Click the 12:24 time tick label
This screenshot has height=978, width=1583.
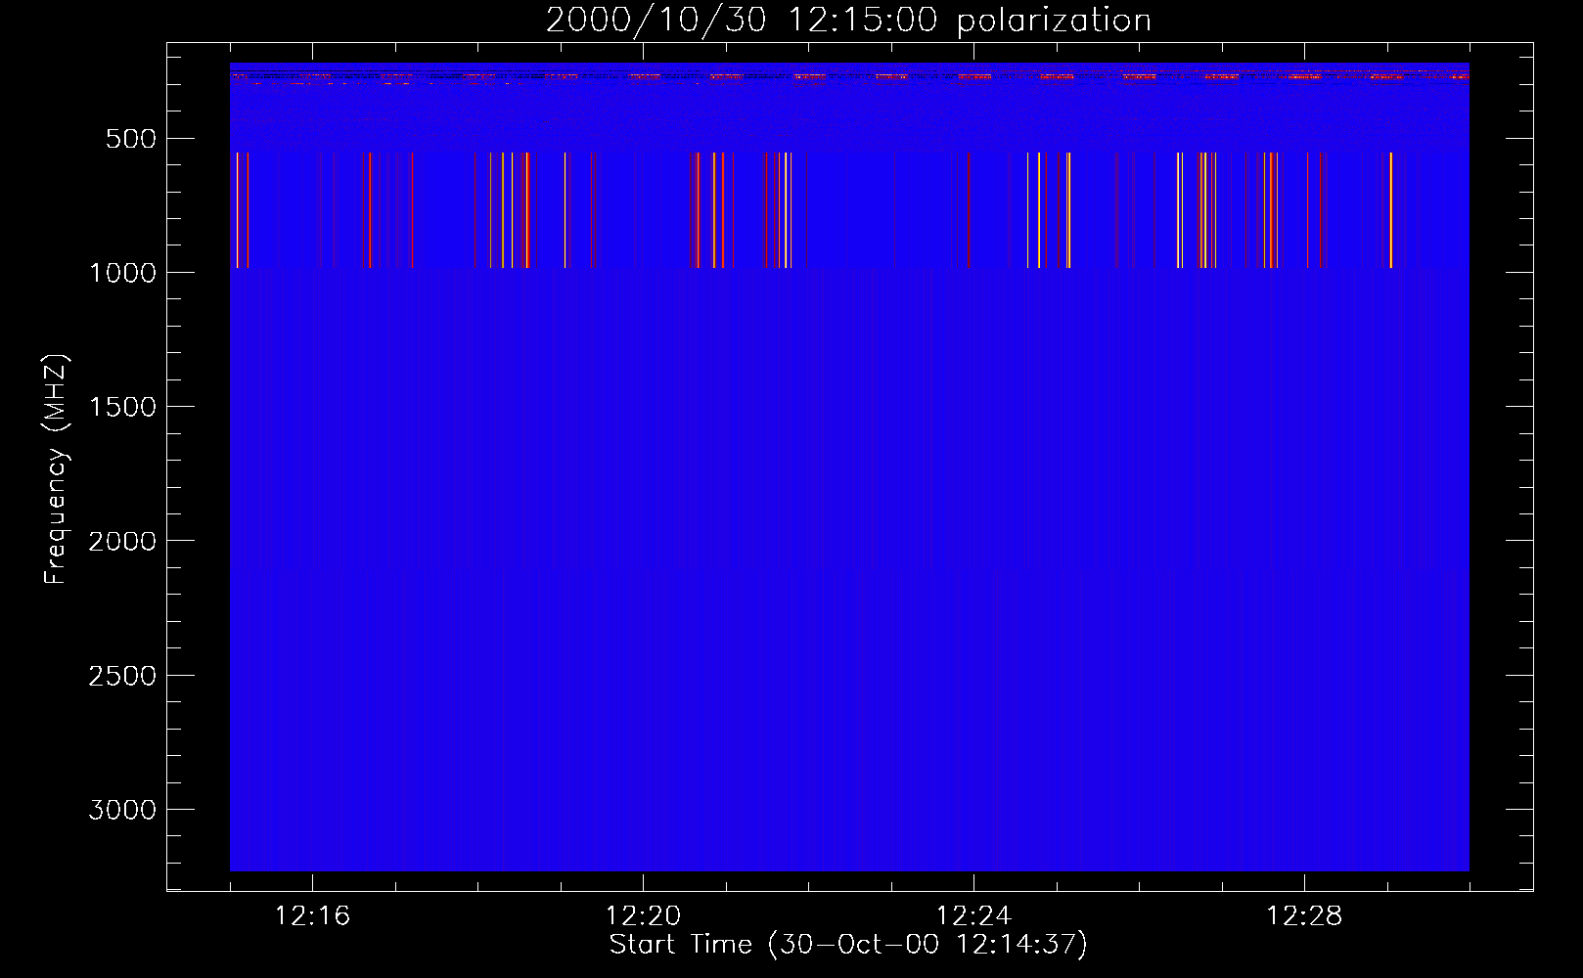(x=973, y=916)
